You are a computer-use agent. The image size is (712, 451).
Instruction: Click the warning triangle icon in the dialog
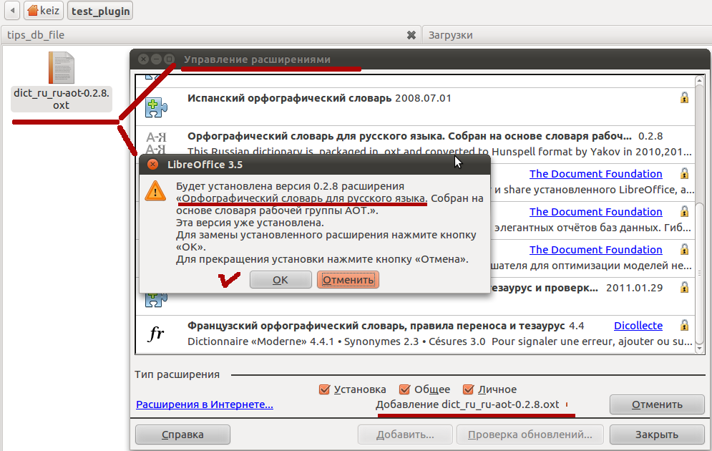point(155,190)
